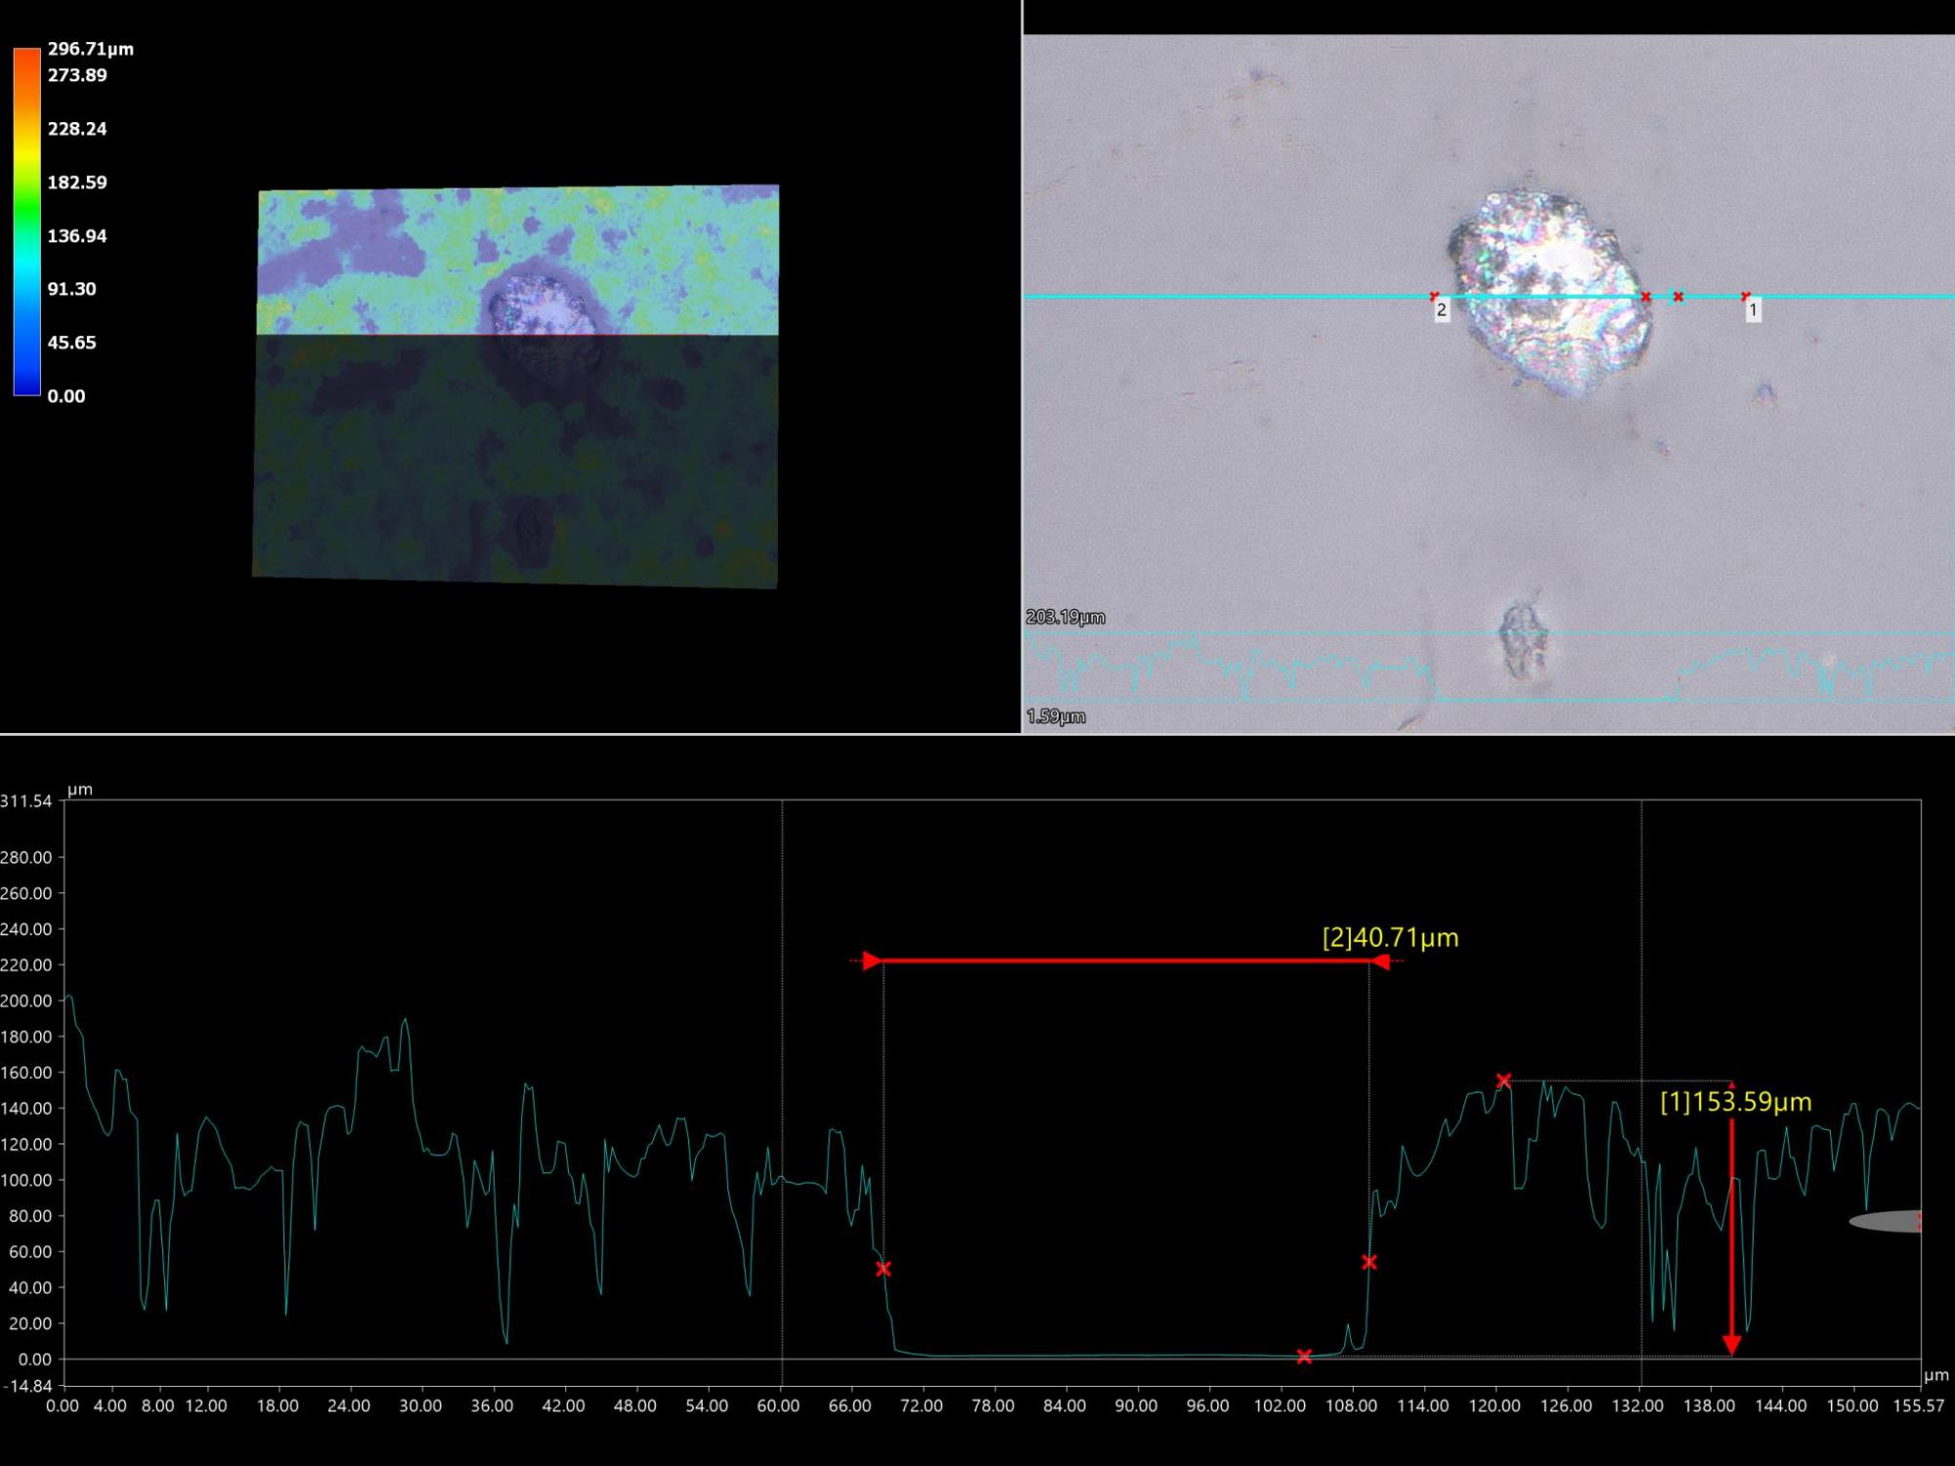The image size is (1955, 1466).
Task: Click the 203.19µm overlay height label
Action: click(x=1065, y=617)
